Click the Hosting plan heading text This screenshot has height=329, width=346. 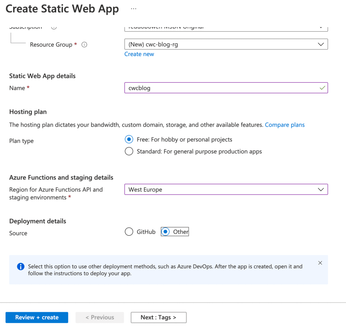coord(28,112)
